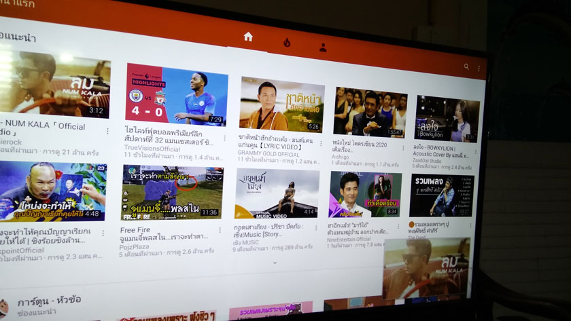
Task: Go to the Account profile icon
Action: click(x=323, y=48)
